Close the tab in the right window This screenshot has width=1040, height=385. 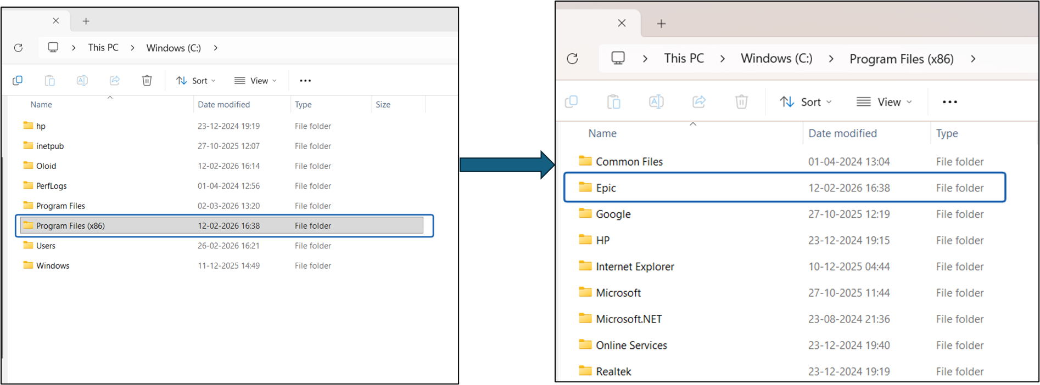click(x=622, y=23)
